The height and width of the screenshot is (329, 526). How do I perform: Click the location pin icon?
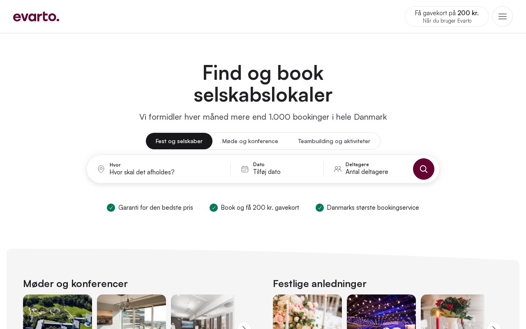101,169
